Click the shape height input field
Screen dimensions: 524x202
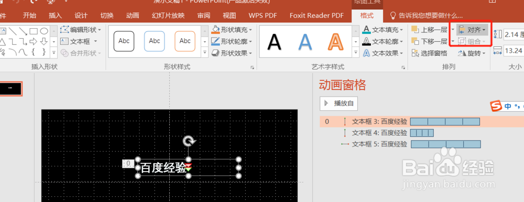point(514,34)
